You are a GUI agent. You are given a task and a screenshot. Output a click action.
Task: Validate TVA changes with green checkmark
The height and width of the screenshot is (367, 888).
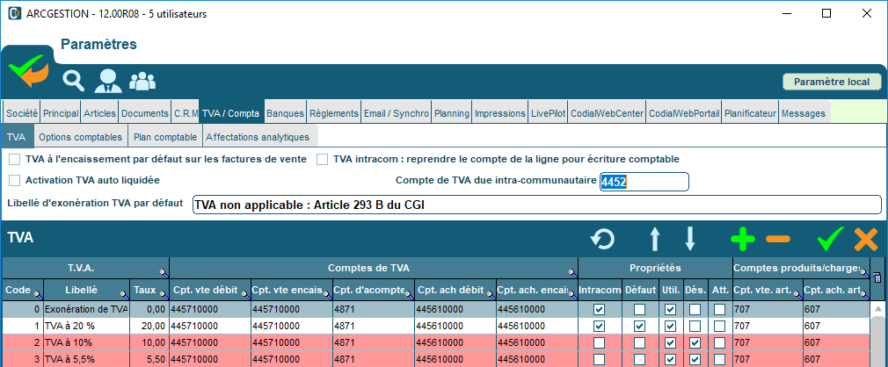(829, 238)
